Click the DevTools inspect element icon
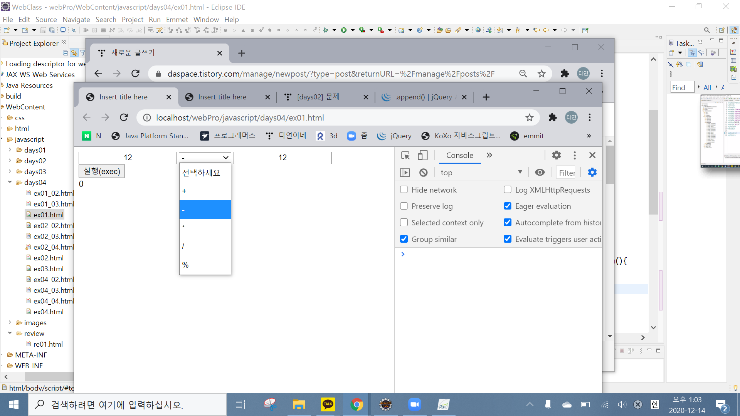The width and height of the screenshot is (740, 416). (405, 155)
